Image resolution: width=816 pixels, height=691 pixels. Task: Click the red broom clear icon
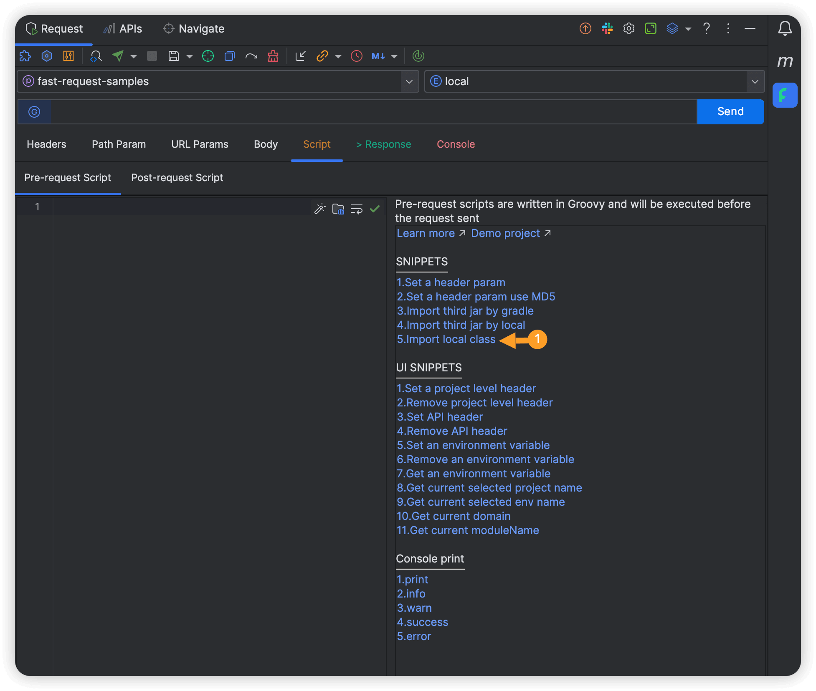point(273,56)
